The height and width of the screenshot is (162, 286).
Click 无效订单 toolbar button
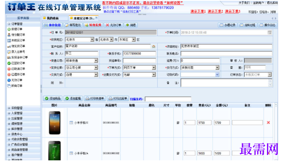click(114, 25)
